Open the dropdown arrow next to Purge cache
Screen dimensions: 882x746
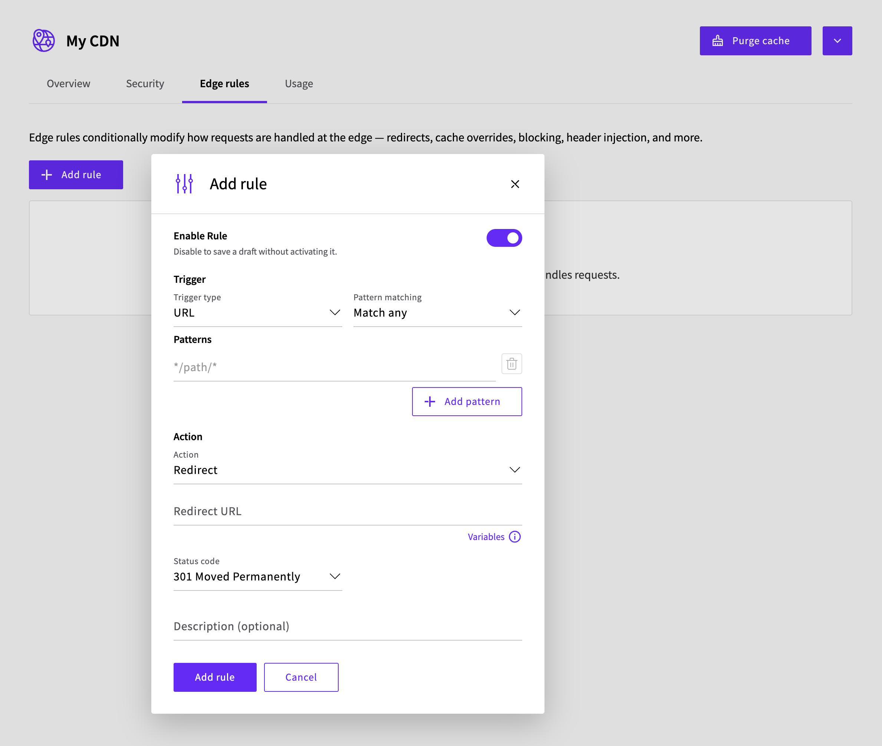tap(837, 40)
